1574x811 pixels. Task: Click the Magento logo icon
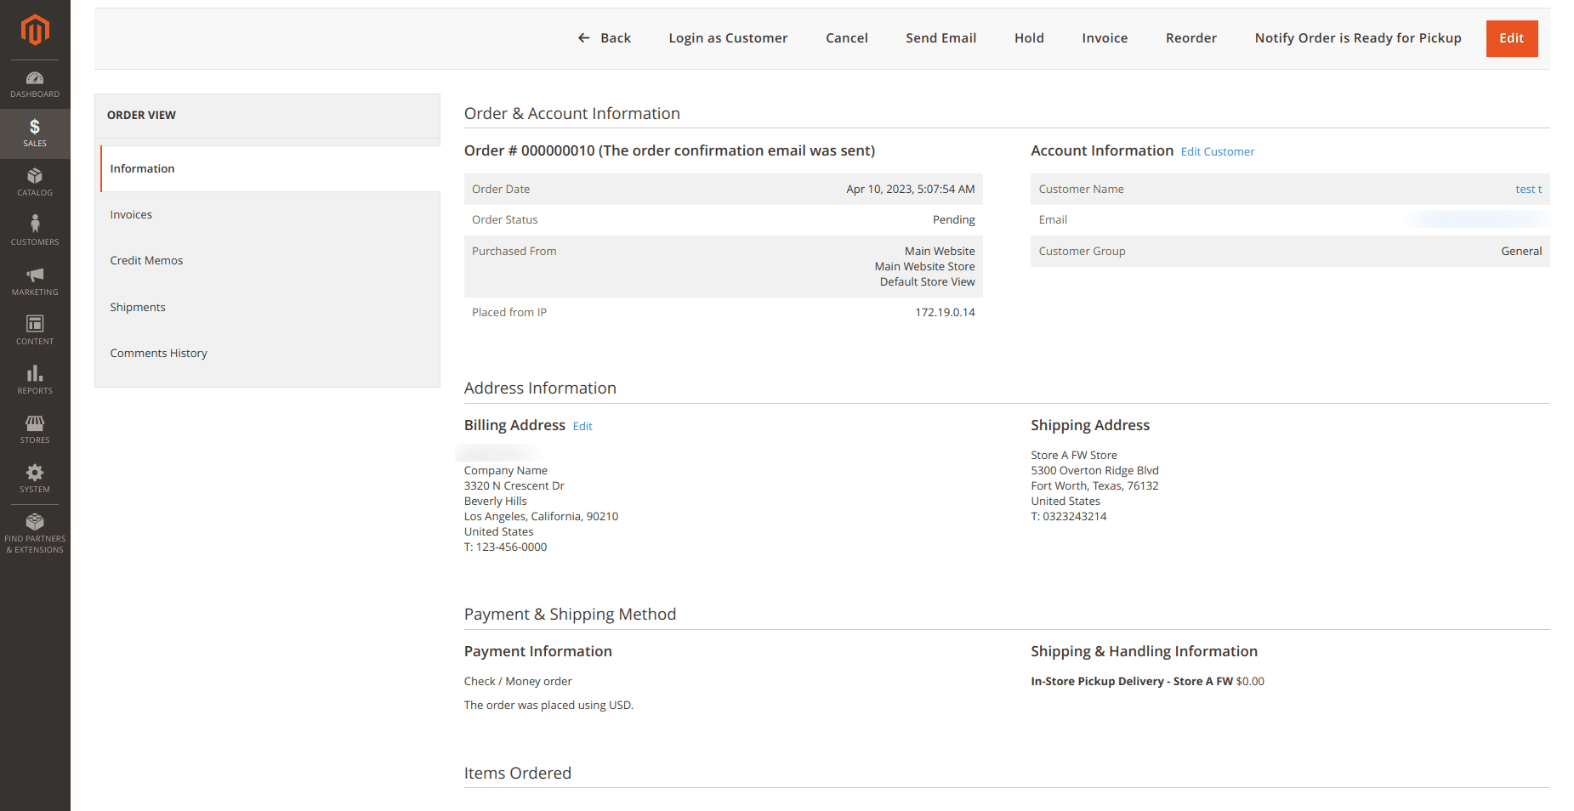[35, 30]
